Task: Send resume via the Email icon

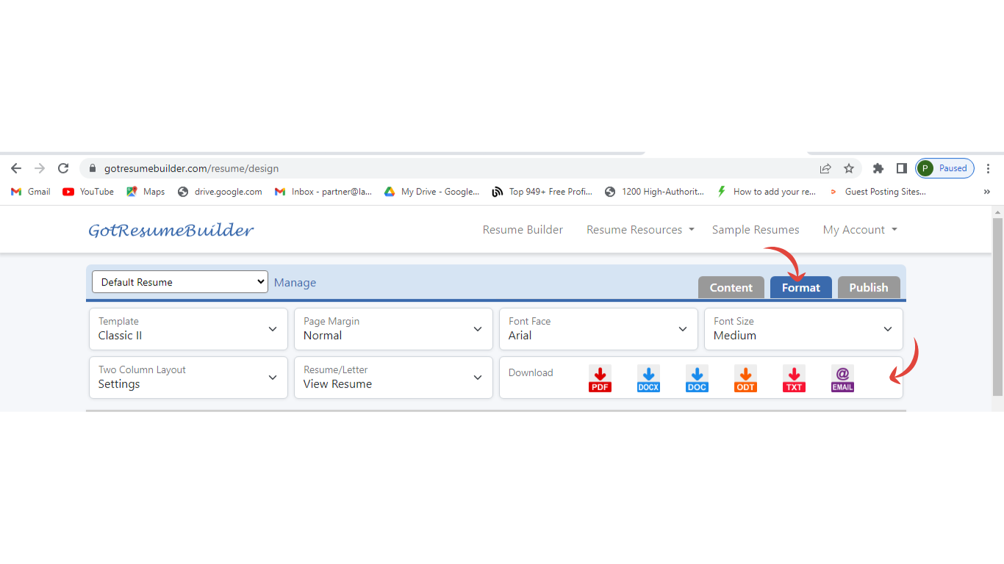Action: [842, 378]
